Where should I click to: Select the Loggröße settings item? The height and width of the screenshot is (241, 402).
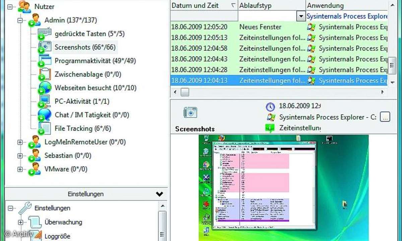(x=58, y=236)
